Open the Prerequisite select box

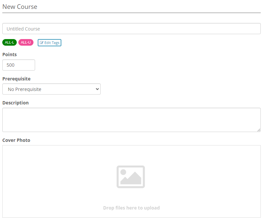(51, 89)
